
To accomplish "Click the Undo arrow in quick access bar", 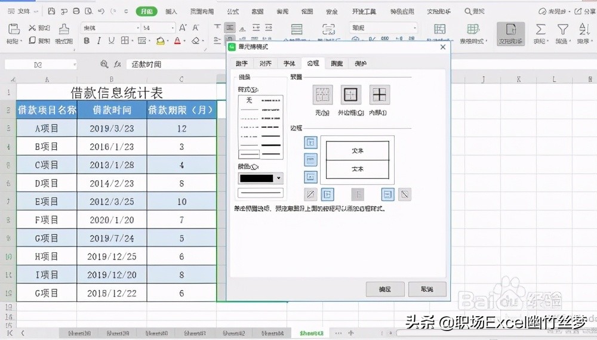I will 101,11.
